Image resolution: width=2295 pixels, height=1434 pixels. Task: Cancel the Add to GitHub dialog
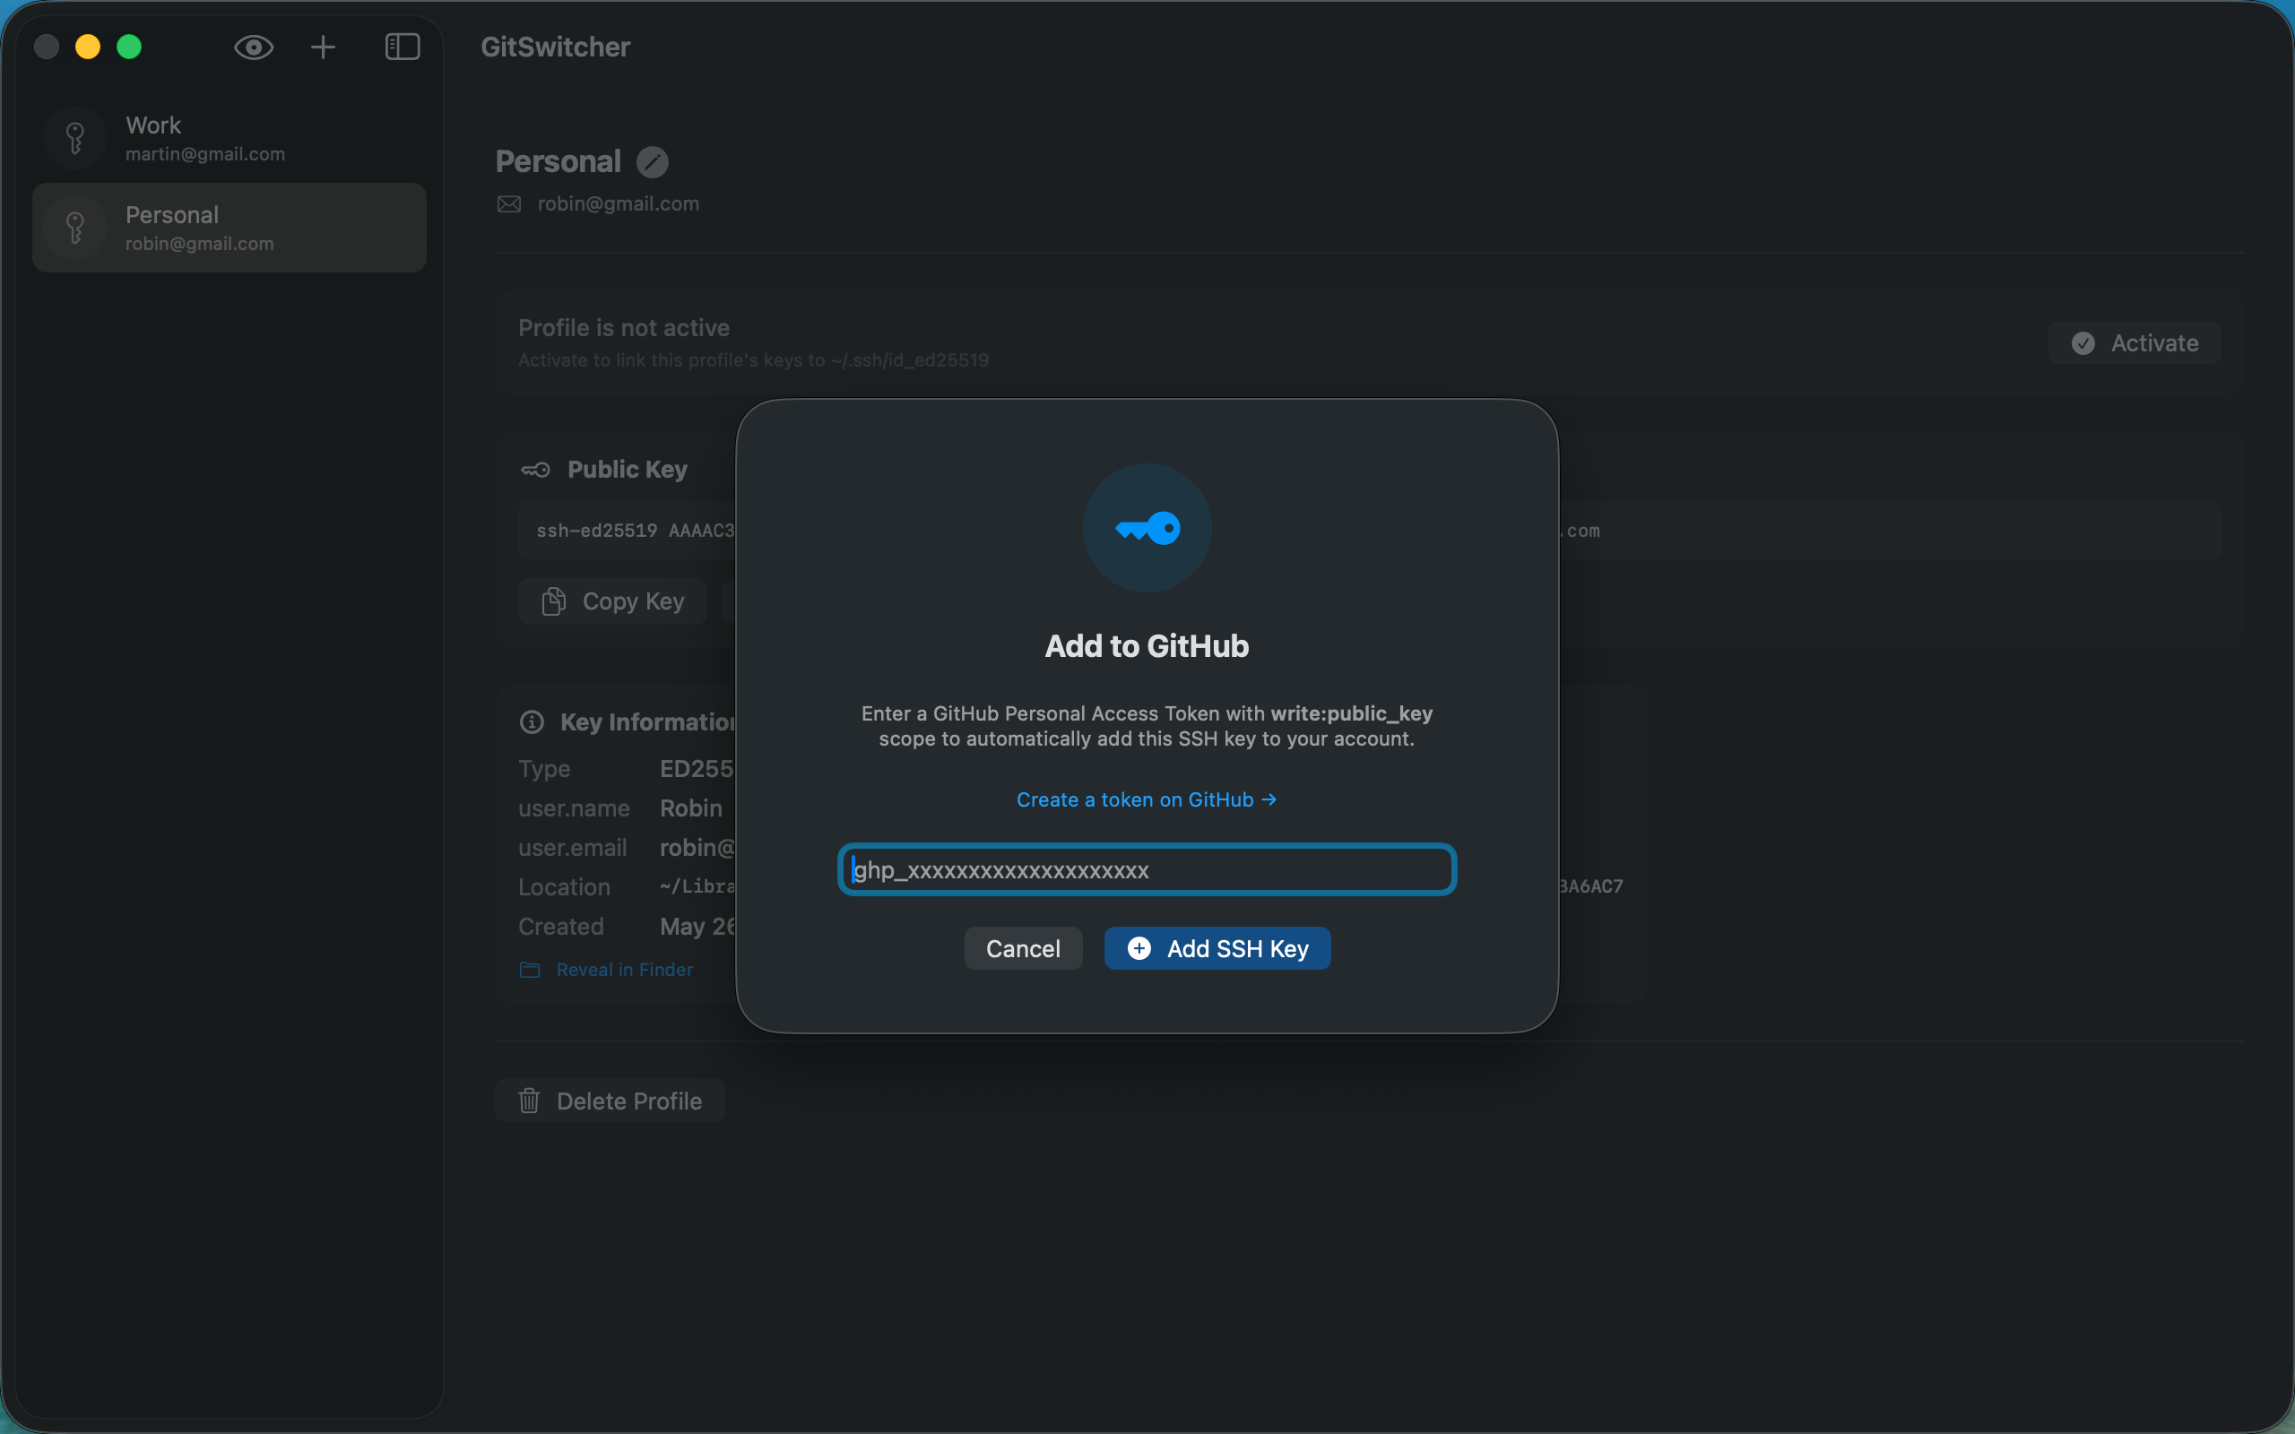point(1023,948)
